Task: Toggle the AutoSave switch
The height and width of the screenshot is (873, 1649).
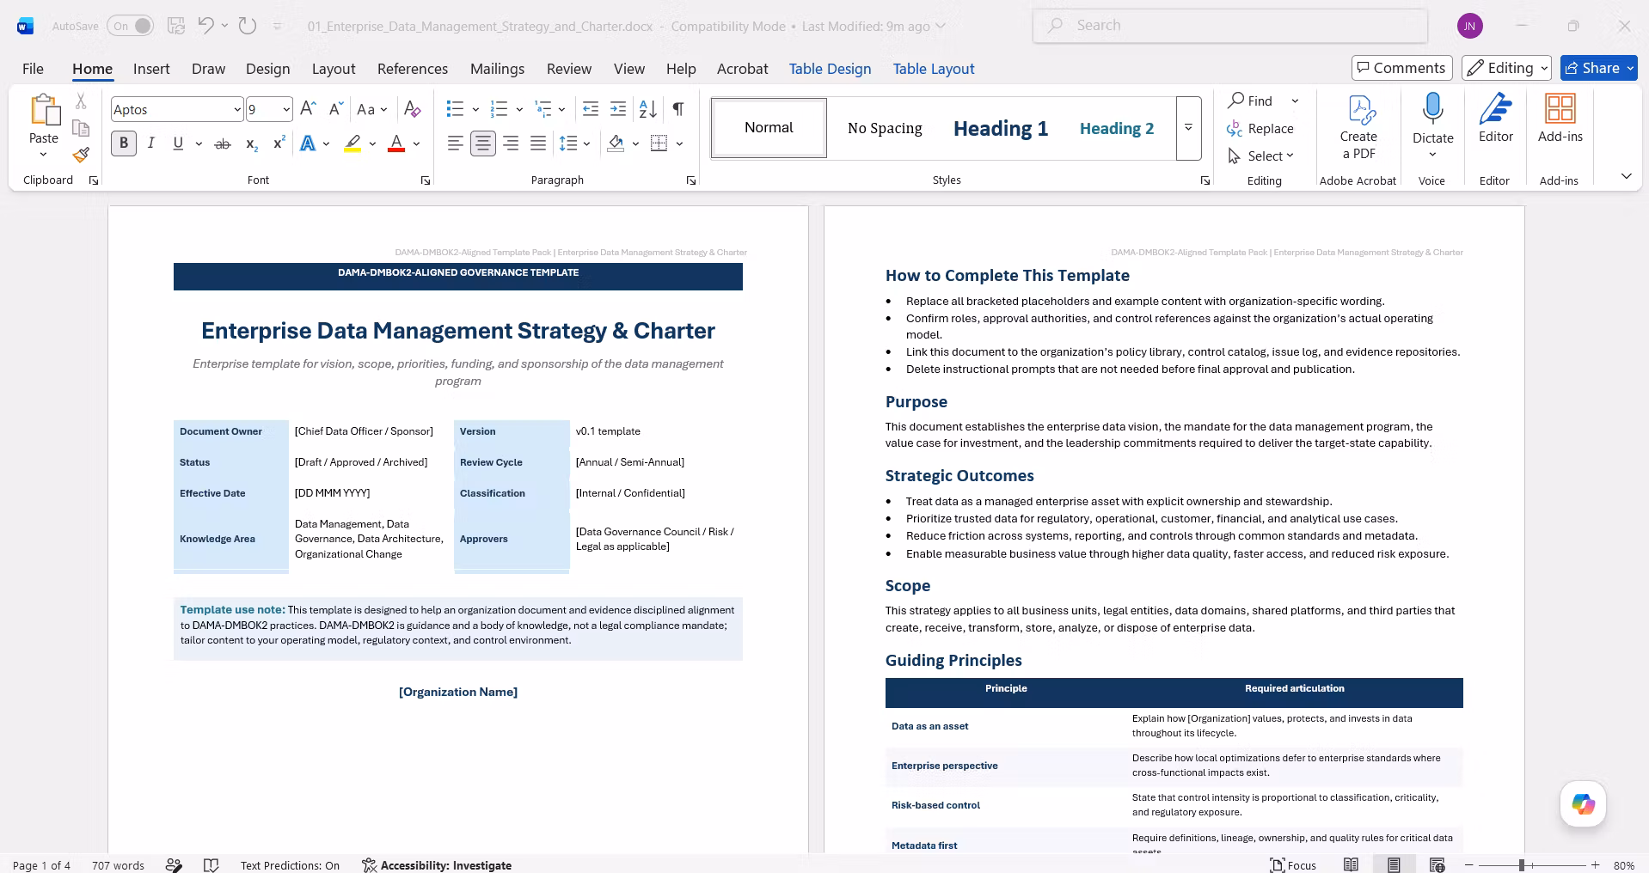Action: click(x=131, y=26)
